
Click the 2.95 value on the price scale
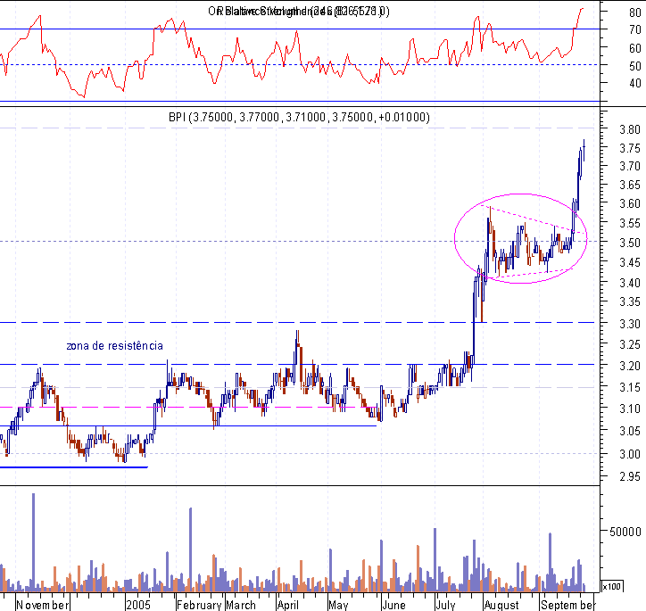630,477
